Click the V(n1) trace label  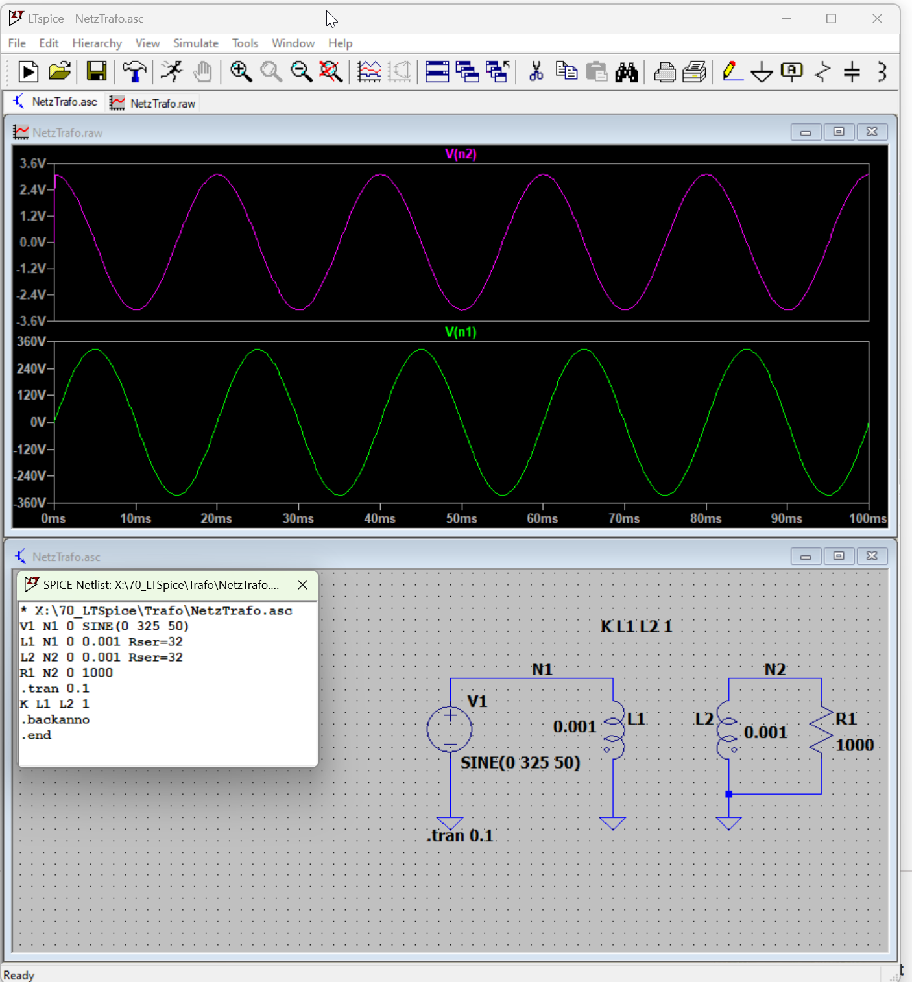(x=461, y=332)
